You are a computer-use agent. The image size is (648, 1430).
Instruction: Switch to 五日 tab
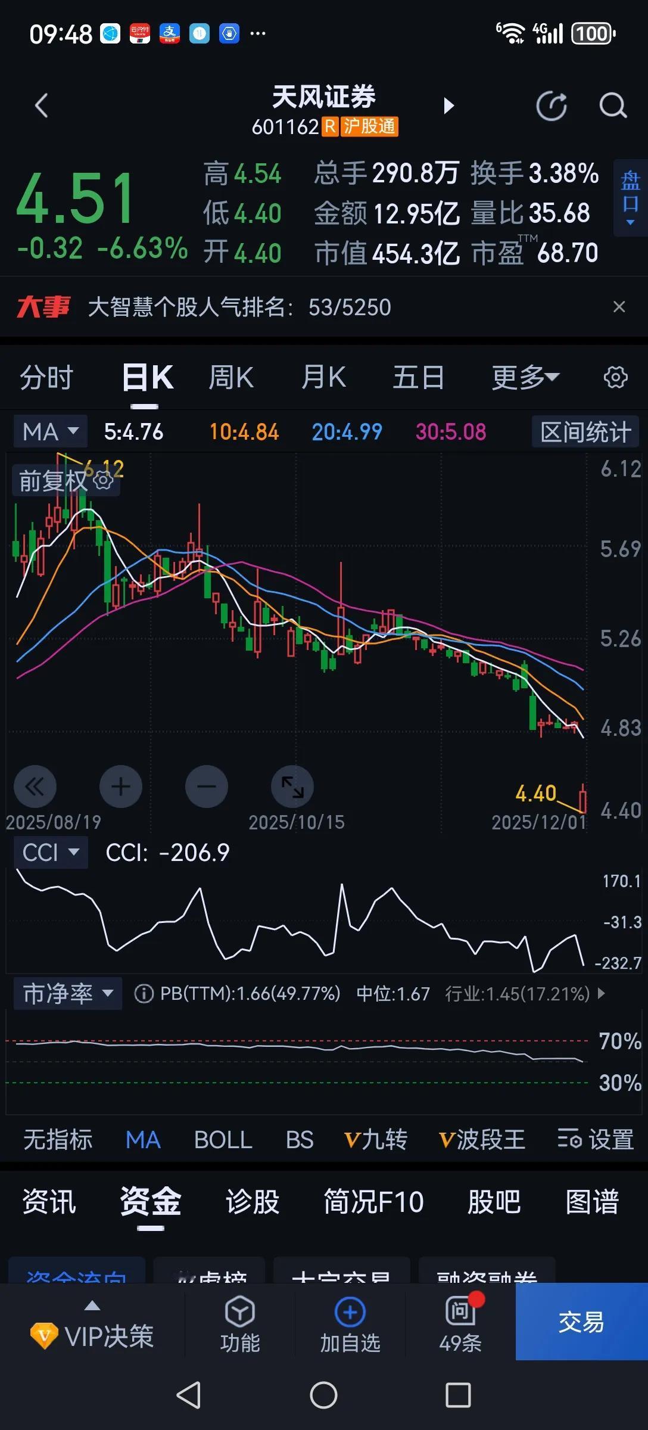pyautogui.click(x=418, y=377)
